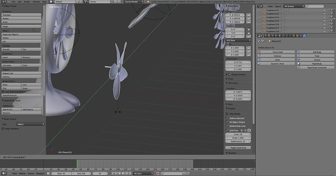Click the Info editor type icon
This screenshot has height=176, width=336.
click(x=4, y=1)
